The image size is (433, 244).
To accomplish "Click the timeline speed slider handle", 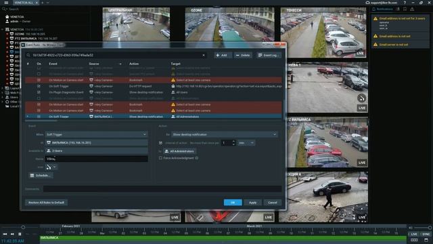I will pyautogui.click(x=23, y=227).
